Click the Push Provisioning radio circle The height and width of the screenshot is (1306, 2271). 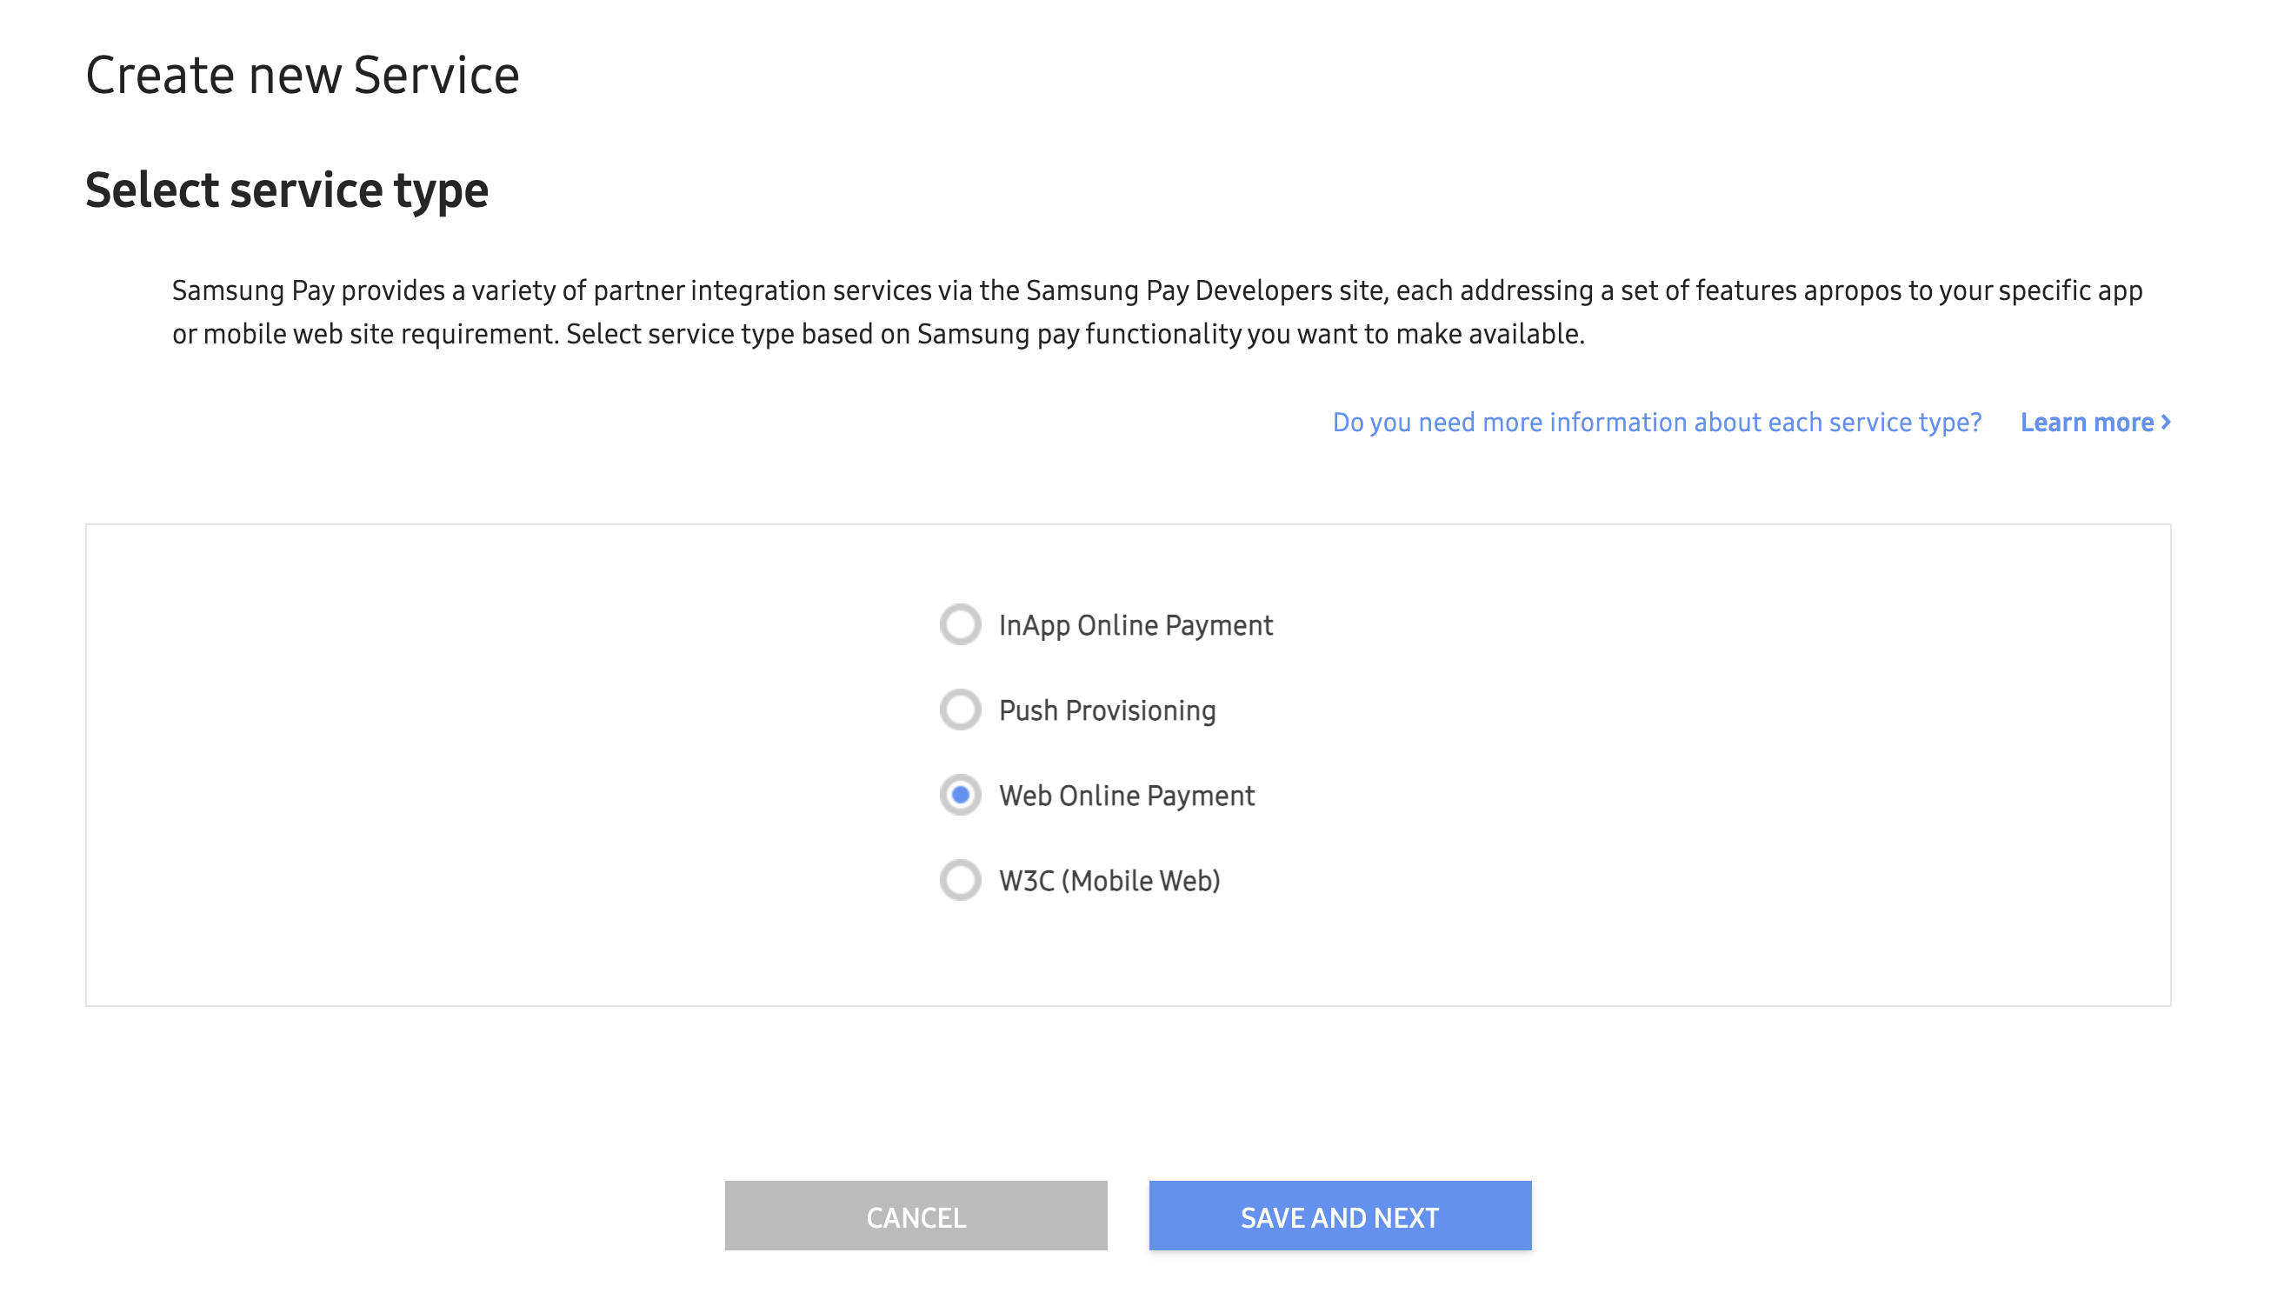coord(961,710)
